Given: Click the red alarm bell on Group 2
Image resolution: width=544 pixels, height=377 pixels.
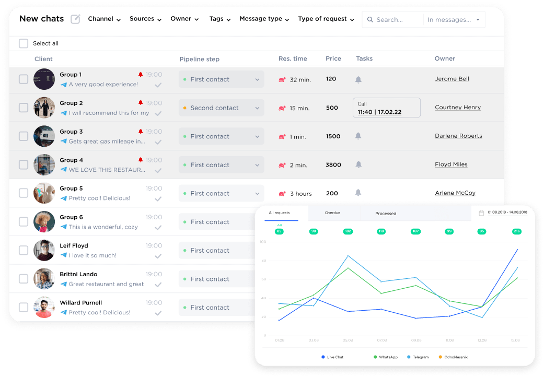Looking at the screenshot, I should click(x=141, y=103).
